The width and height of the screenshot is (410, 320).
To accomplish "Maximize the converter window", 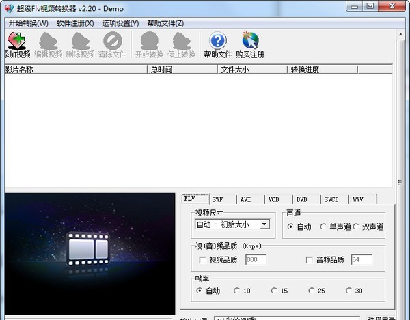I will click(x=370, y=6).
